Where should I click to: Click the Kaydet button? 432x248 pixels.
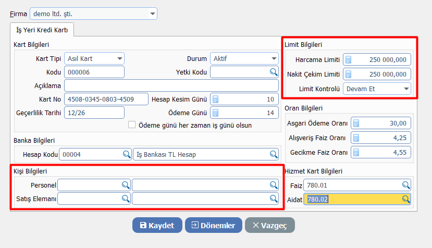157,225
